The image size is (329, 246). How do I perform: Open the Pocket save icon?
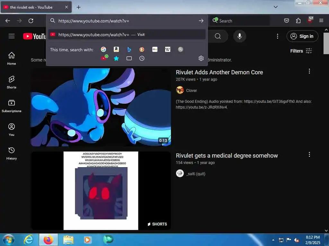(287, 20)
